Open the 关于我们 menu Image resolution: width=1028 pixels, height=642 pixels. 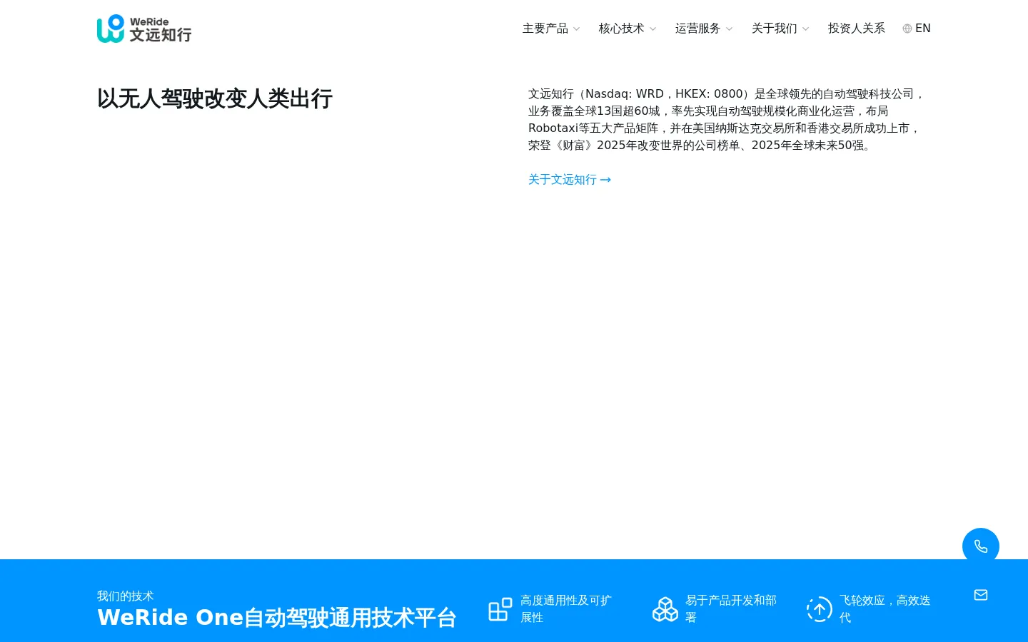click(775, 29)
